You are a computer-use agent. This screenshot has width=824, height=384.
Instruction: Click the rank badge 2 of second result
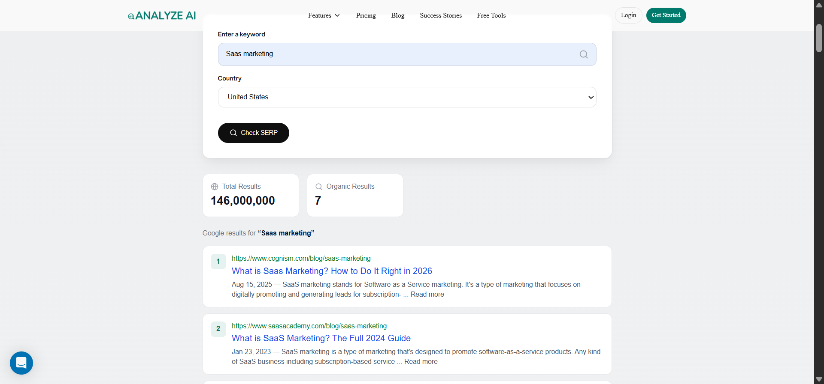218,329
